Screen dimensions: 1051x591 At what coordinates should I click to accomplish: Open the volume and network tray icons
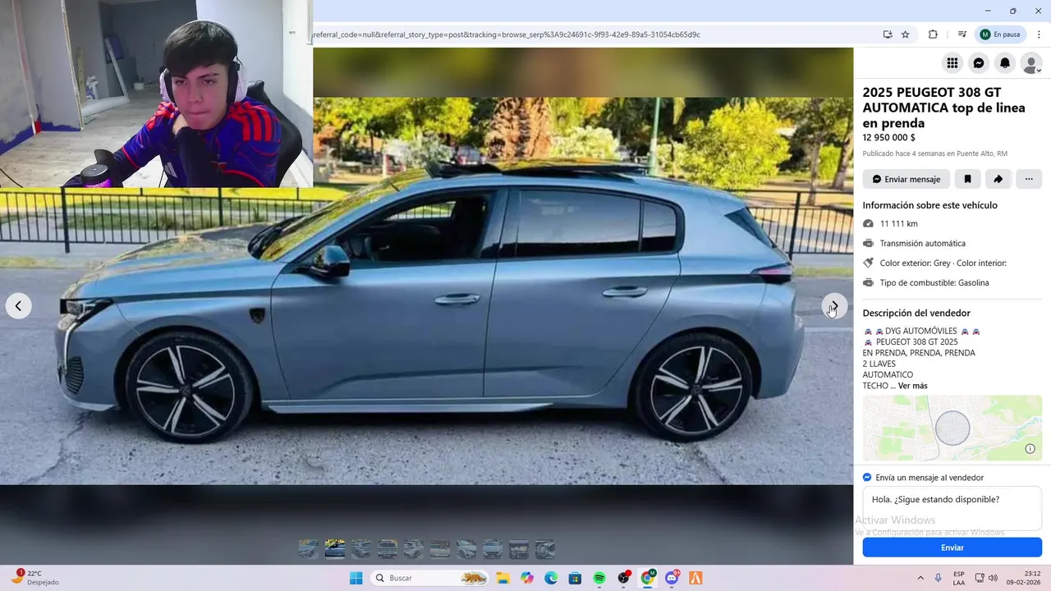pos(987,578)
